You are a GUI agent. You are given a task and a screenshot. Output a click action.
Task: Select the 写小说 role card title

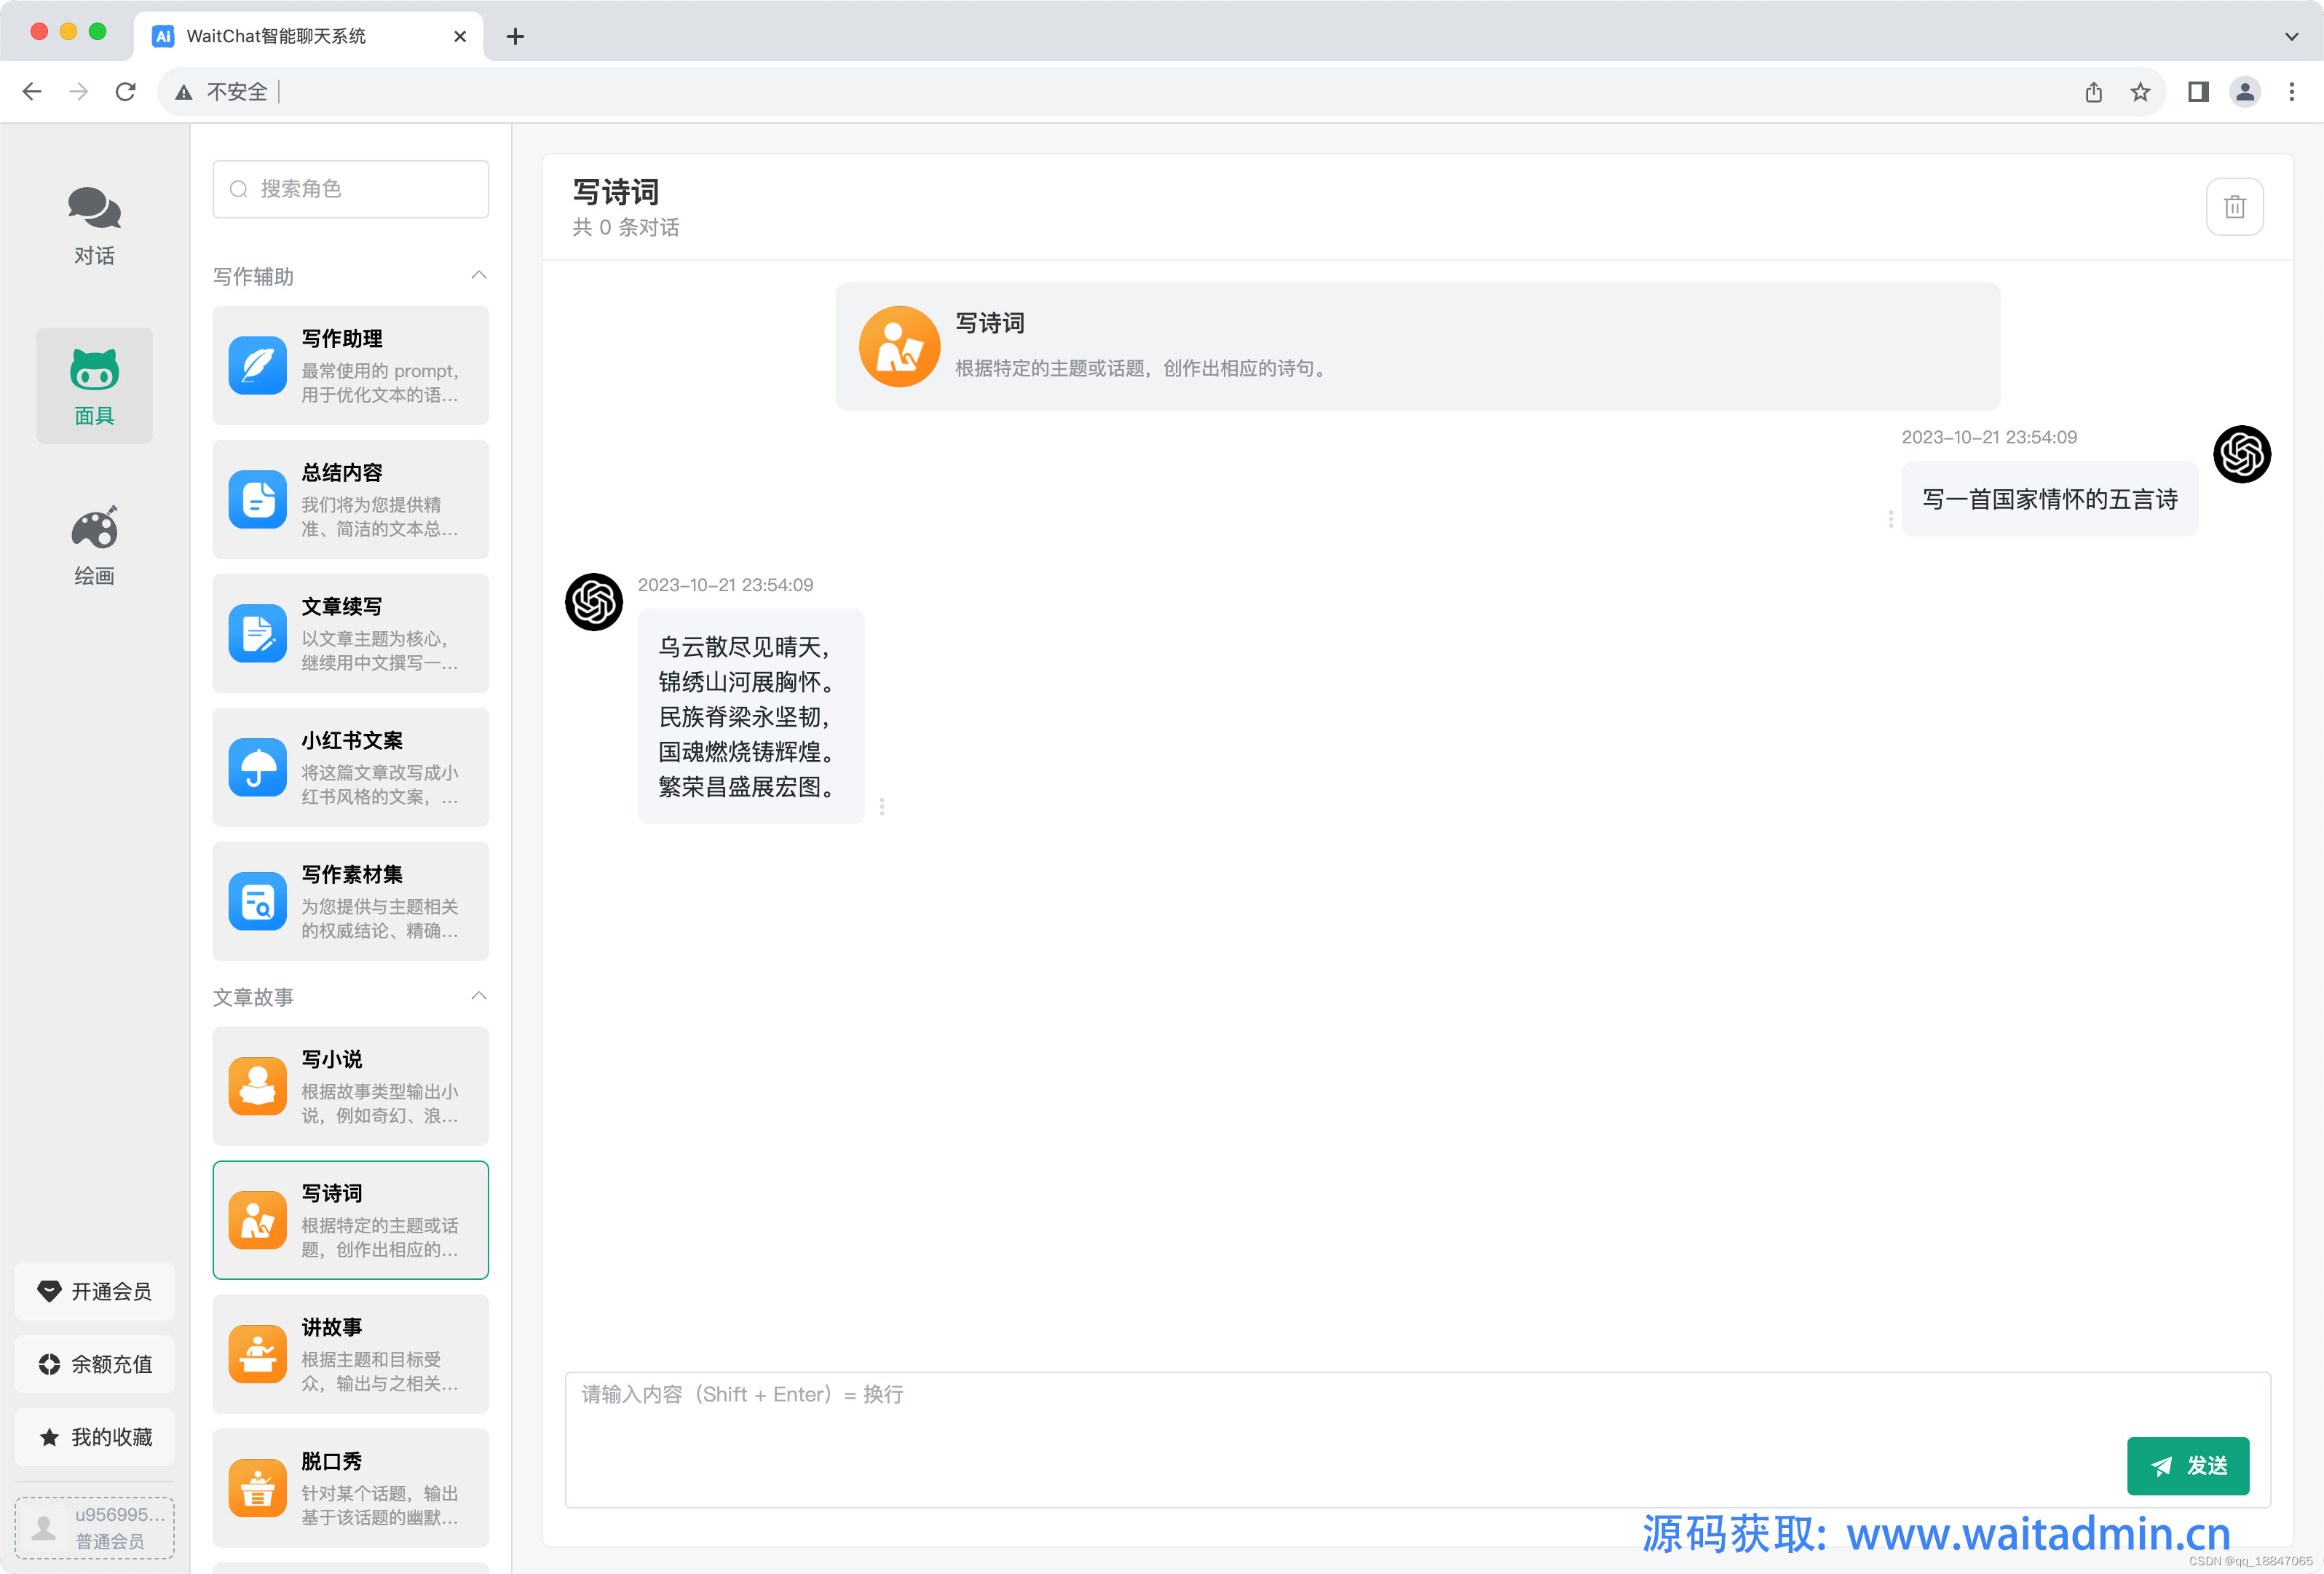coord(332,1060)
